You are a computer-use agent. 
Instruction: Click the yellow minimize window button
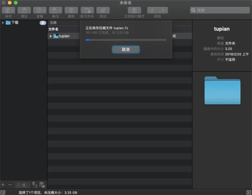pos(10,3)
